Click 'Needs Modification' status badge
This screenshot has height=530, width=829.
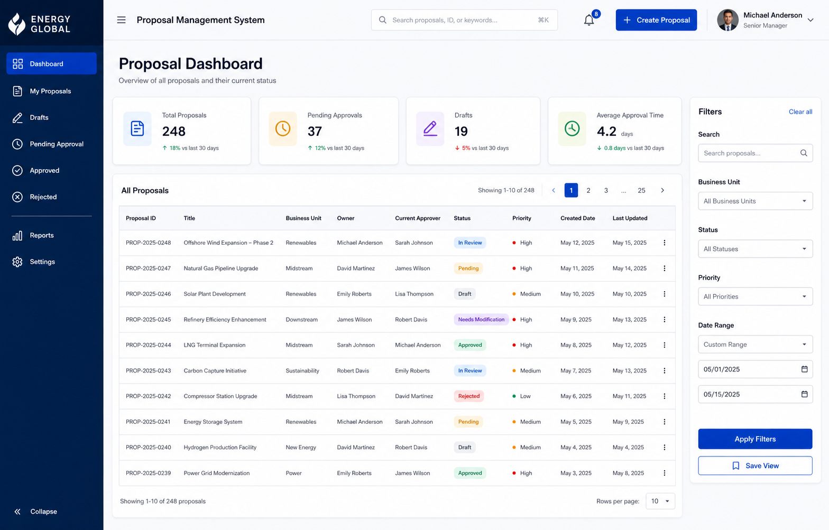[x=481, y=320]
